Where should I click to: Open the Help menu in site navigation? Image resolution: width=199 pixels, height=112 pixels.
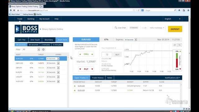pyautogui.click(x=57, y=19)
